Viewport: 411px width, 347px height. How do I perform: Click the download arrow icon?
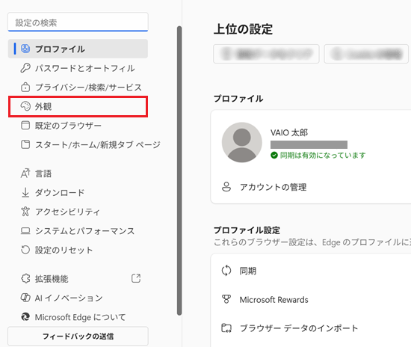pos(25,192)
